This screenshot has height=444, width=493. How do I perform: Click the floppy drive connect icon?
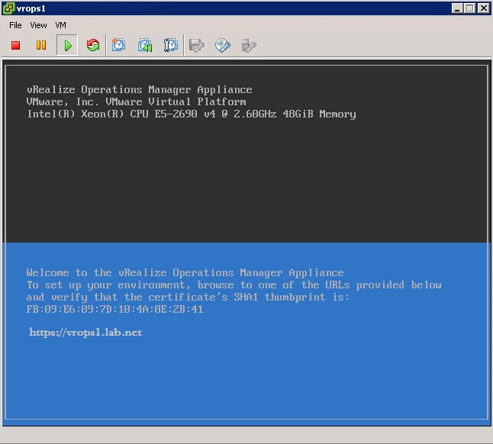pos(197,46)
